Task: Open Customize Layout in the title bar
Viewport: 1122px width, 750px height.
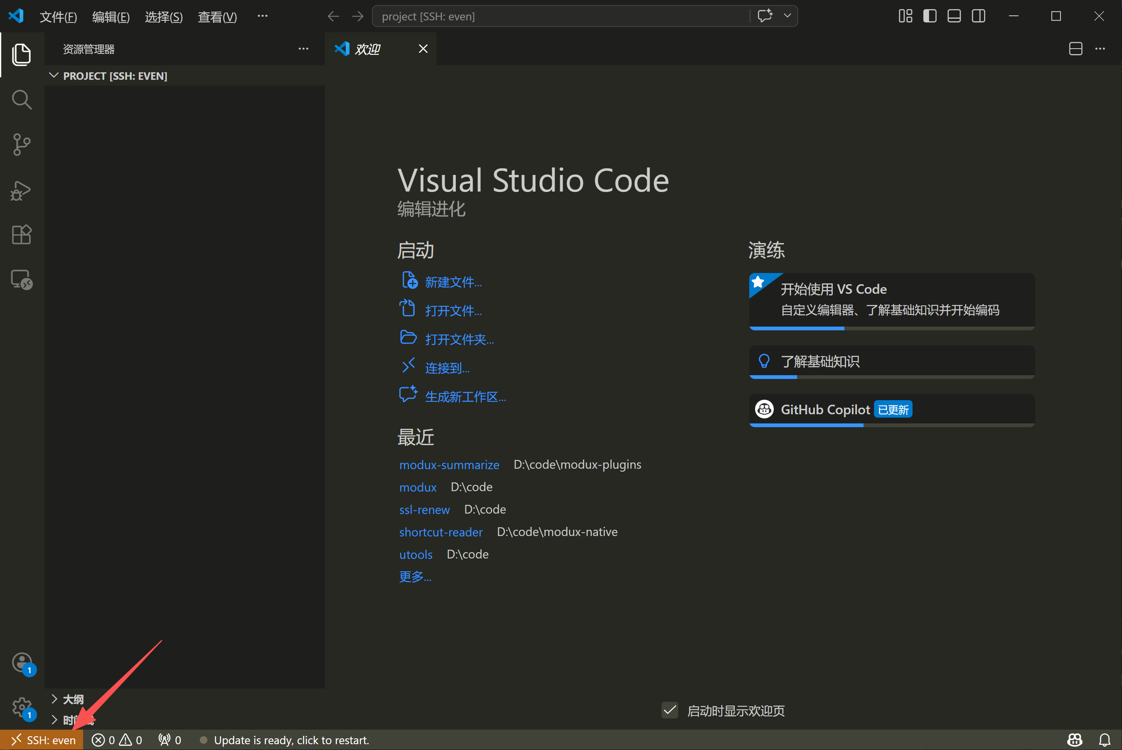Action: (905, 16)
